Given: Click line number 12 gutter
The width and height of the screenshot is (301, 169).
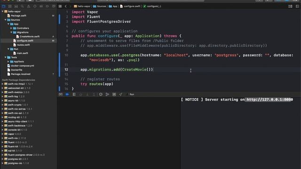Looking at the screenshot, I should tap(66, 69).
